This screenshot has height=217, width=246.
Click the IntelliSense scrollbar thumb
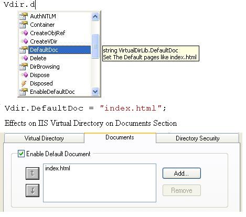click(95, 46)
